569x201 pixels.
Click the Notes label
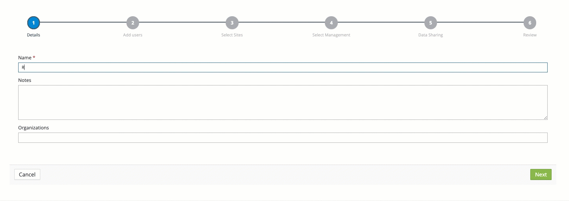pyautogui.click(x=24, y=80)
